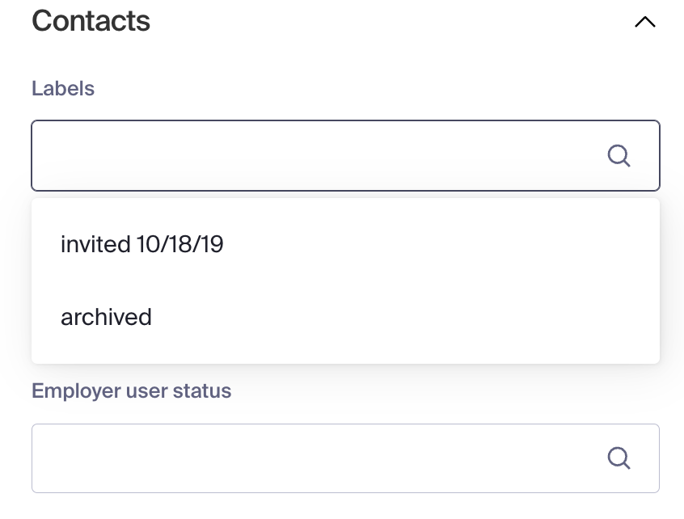Pick the invited 10/18/19 entry from suggestions
Viewport: 684px width, 519px height.
point(345,244)
